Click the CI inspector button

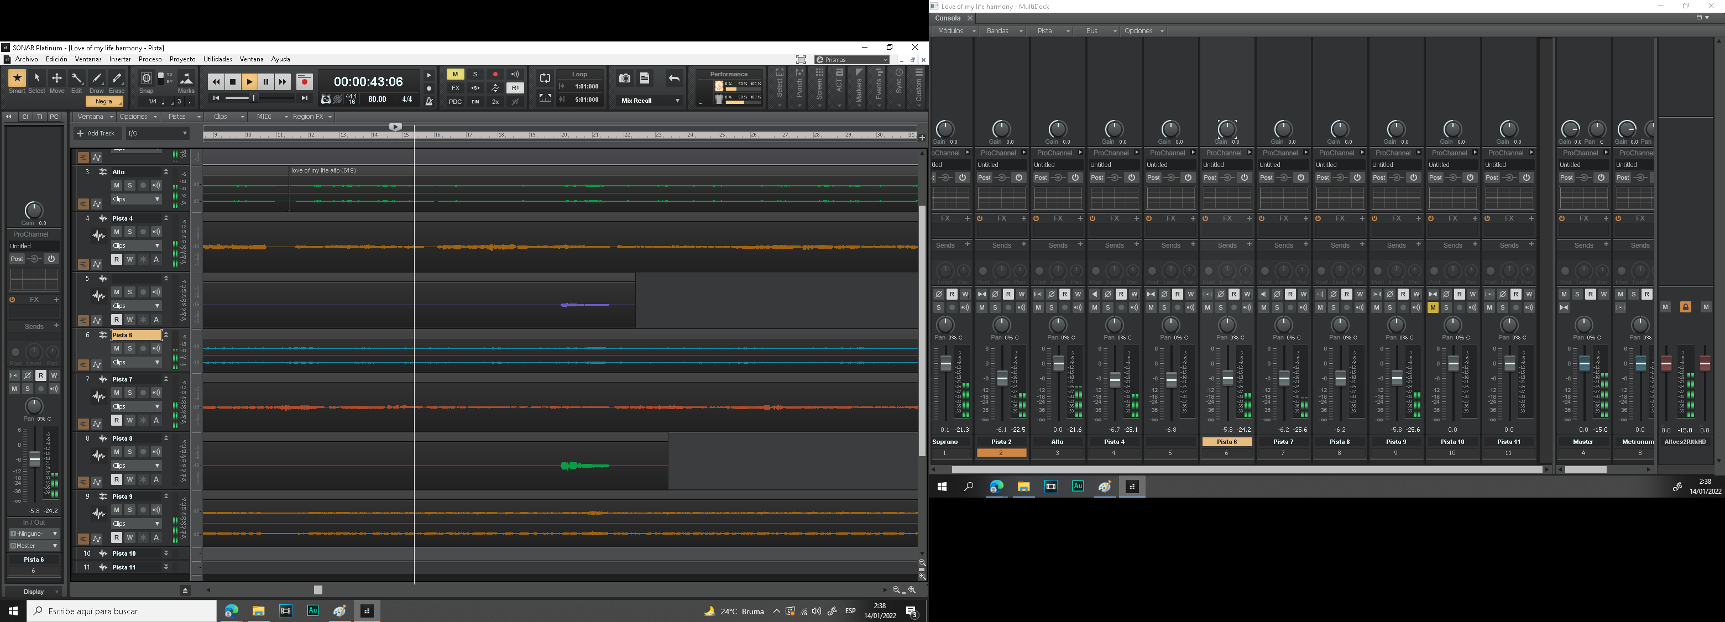[25, 117]
